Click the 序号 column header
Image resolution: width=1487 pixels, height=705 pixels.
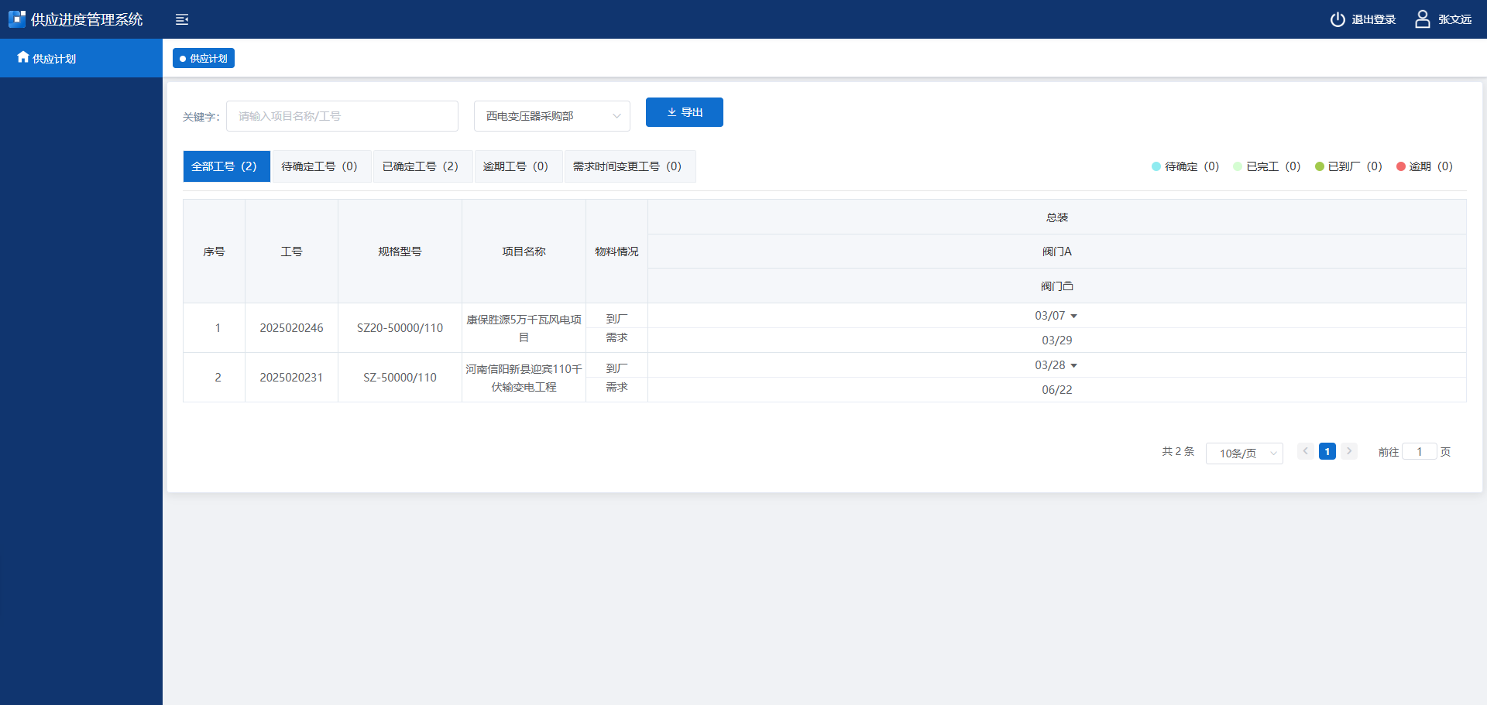click(x=214, y=252)
